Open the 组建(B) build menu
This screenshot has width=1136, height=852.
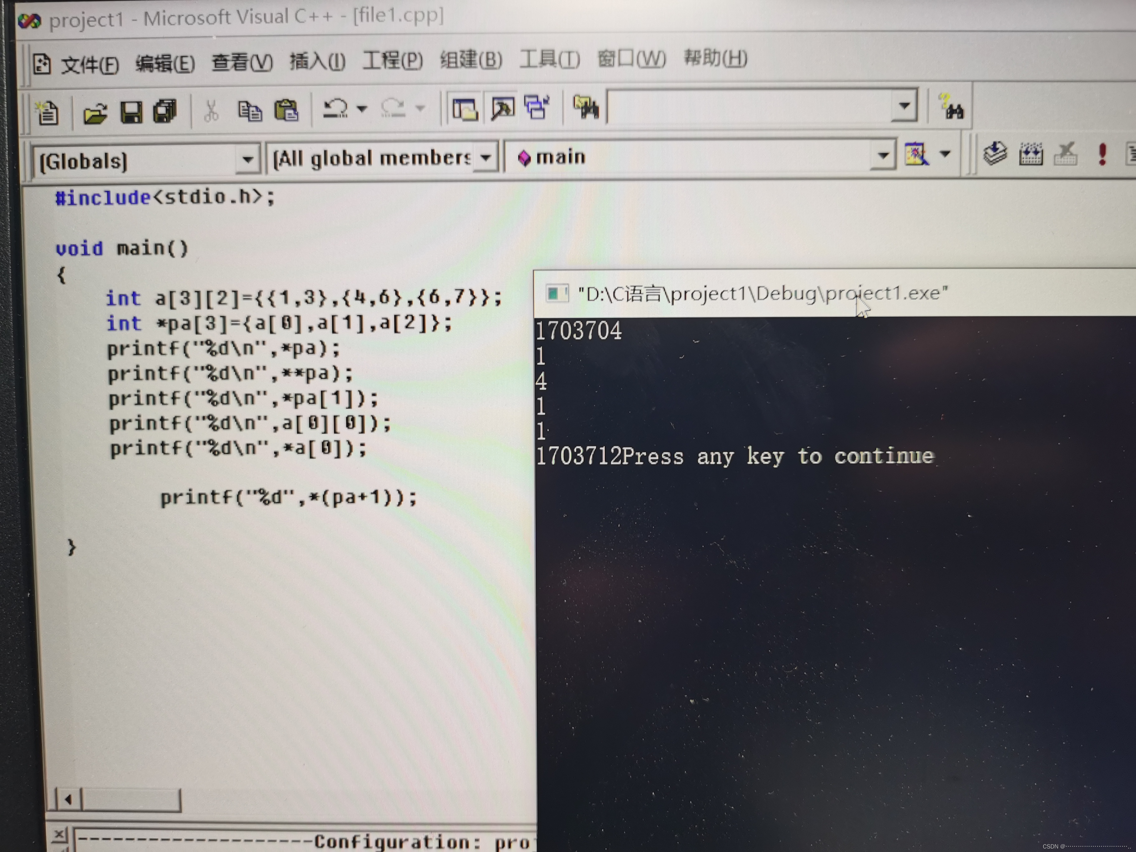(x=471, y=60)
